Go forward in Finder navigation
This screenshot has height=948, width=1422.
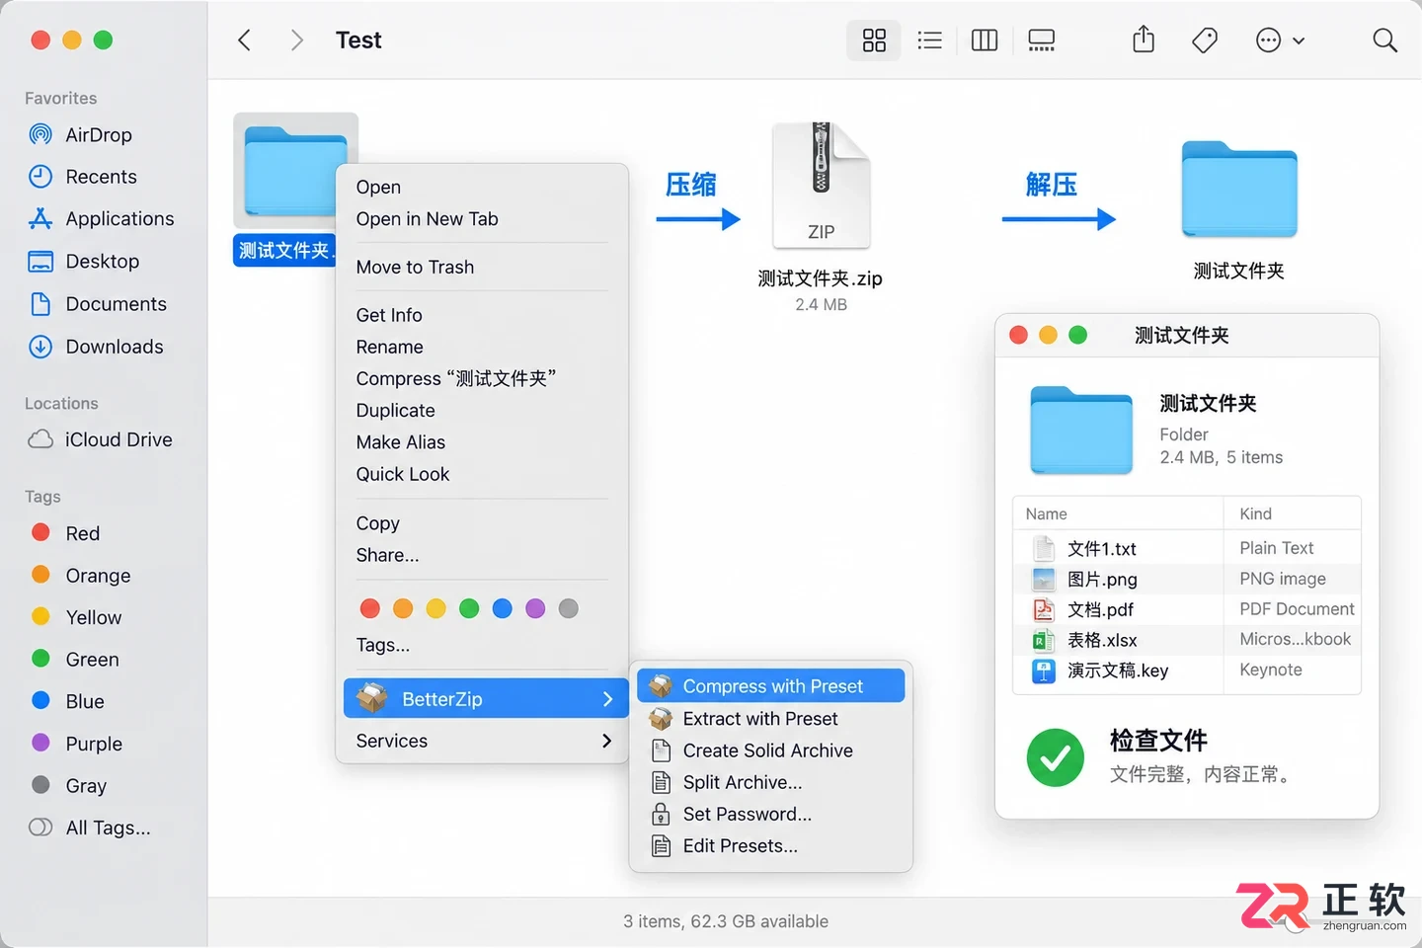296,40
